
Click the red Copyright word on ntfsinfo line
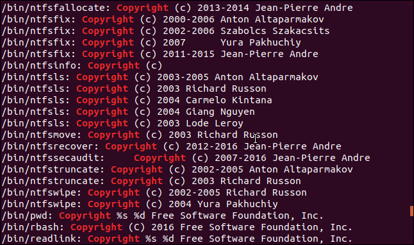point(113,66)
